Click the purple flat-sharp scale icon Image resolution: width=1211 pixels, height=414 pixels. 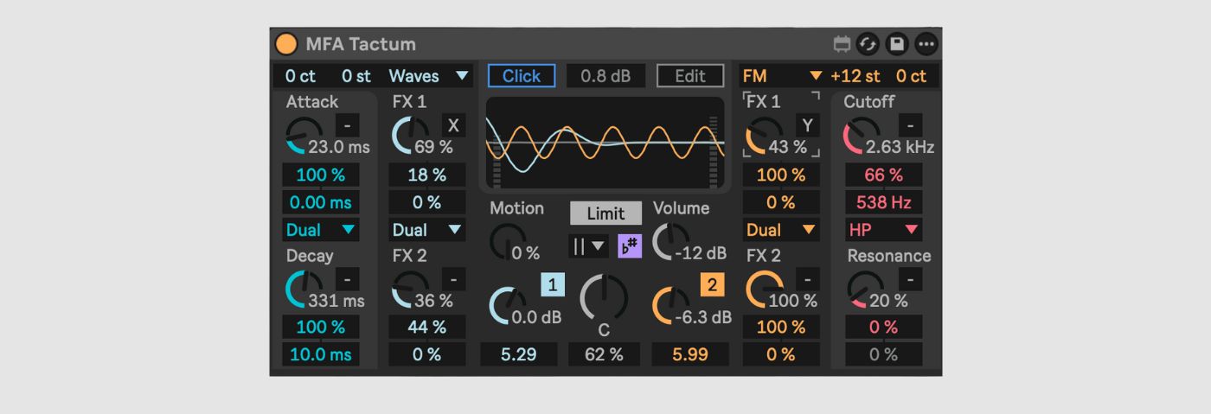(x=630, y=246)
